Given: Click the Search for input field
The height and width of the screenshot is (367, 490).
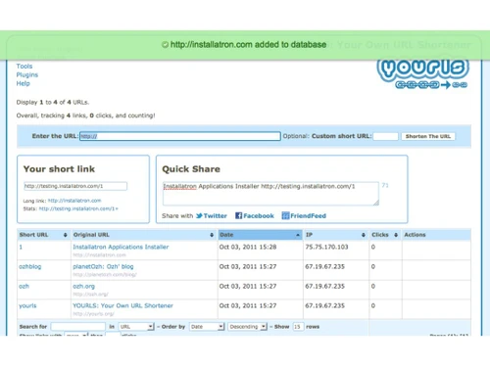Looking at the screenshot, I should [x=78, y=327].
